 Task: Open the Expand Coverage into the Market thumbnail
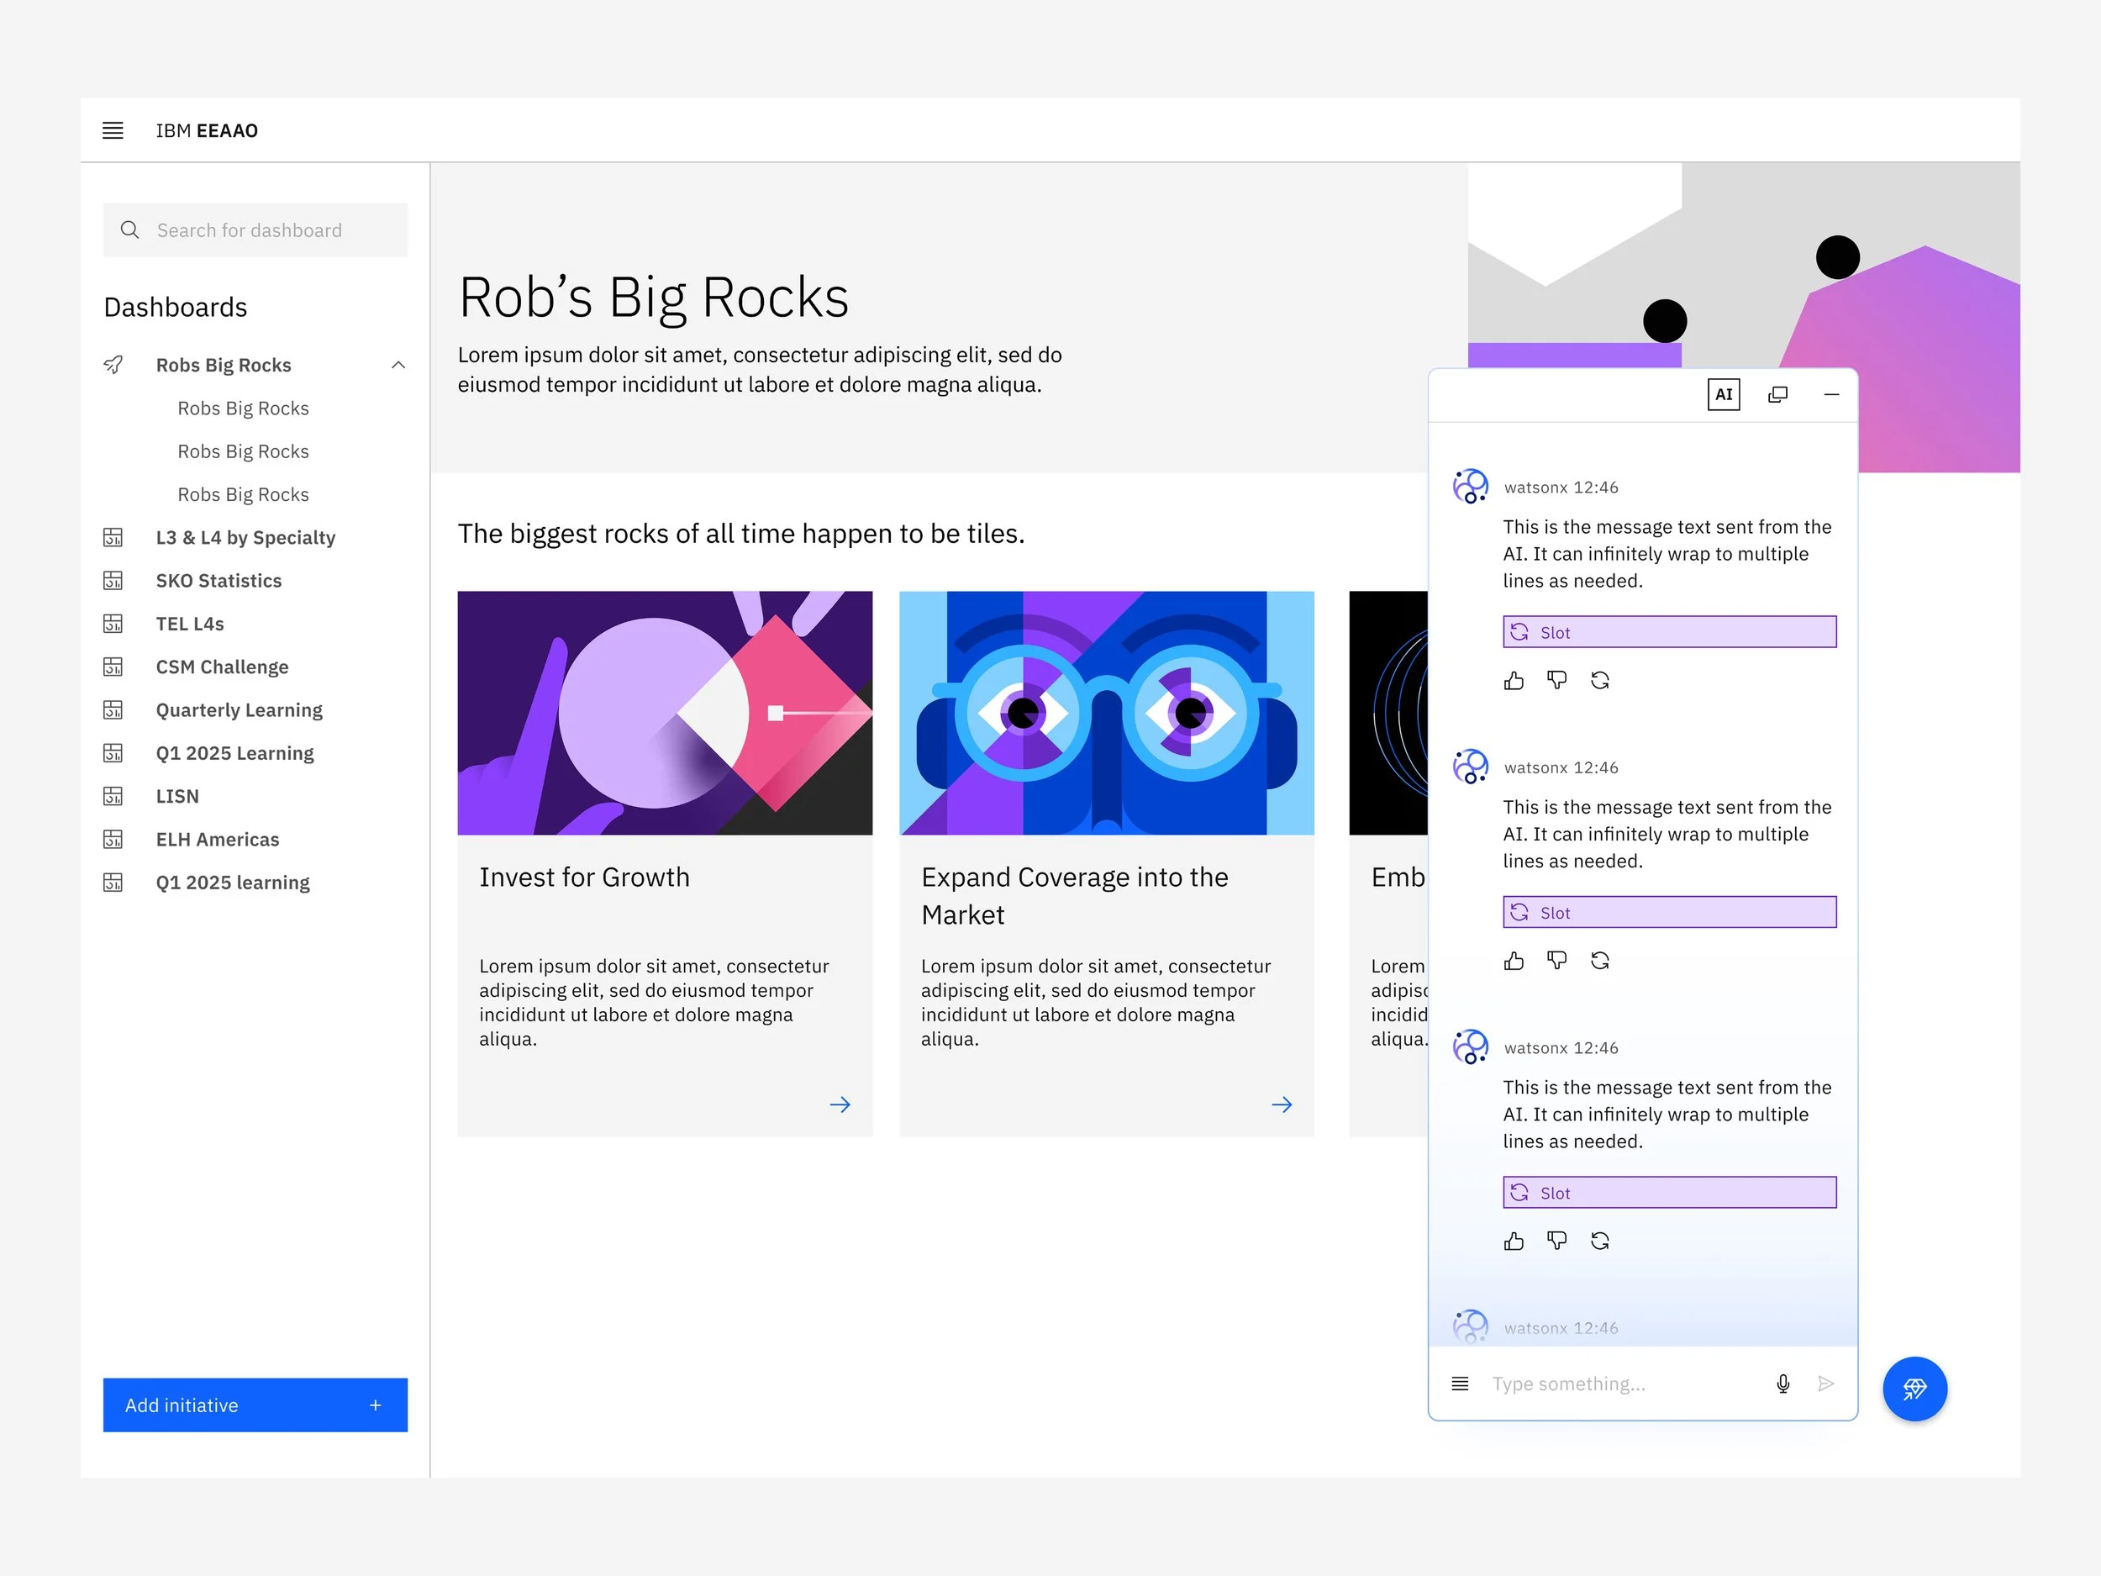(x=1106, y=714)
